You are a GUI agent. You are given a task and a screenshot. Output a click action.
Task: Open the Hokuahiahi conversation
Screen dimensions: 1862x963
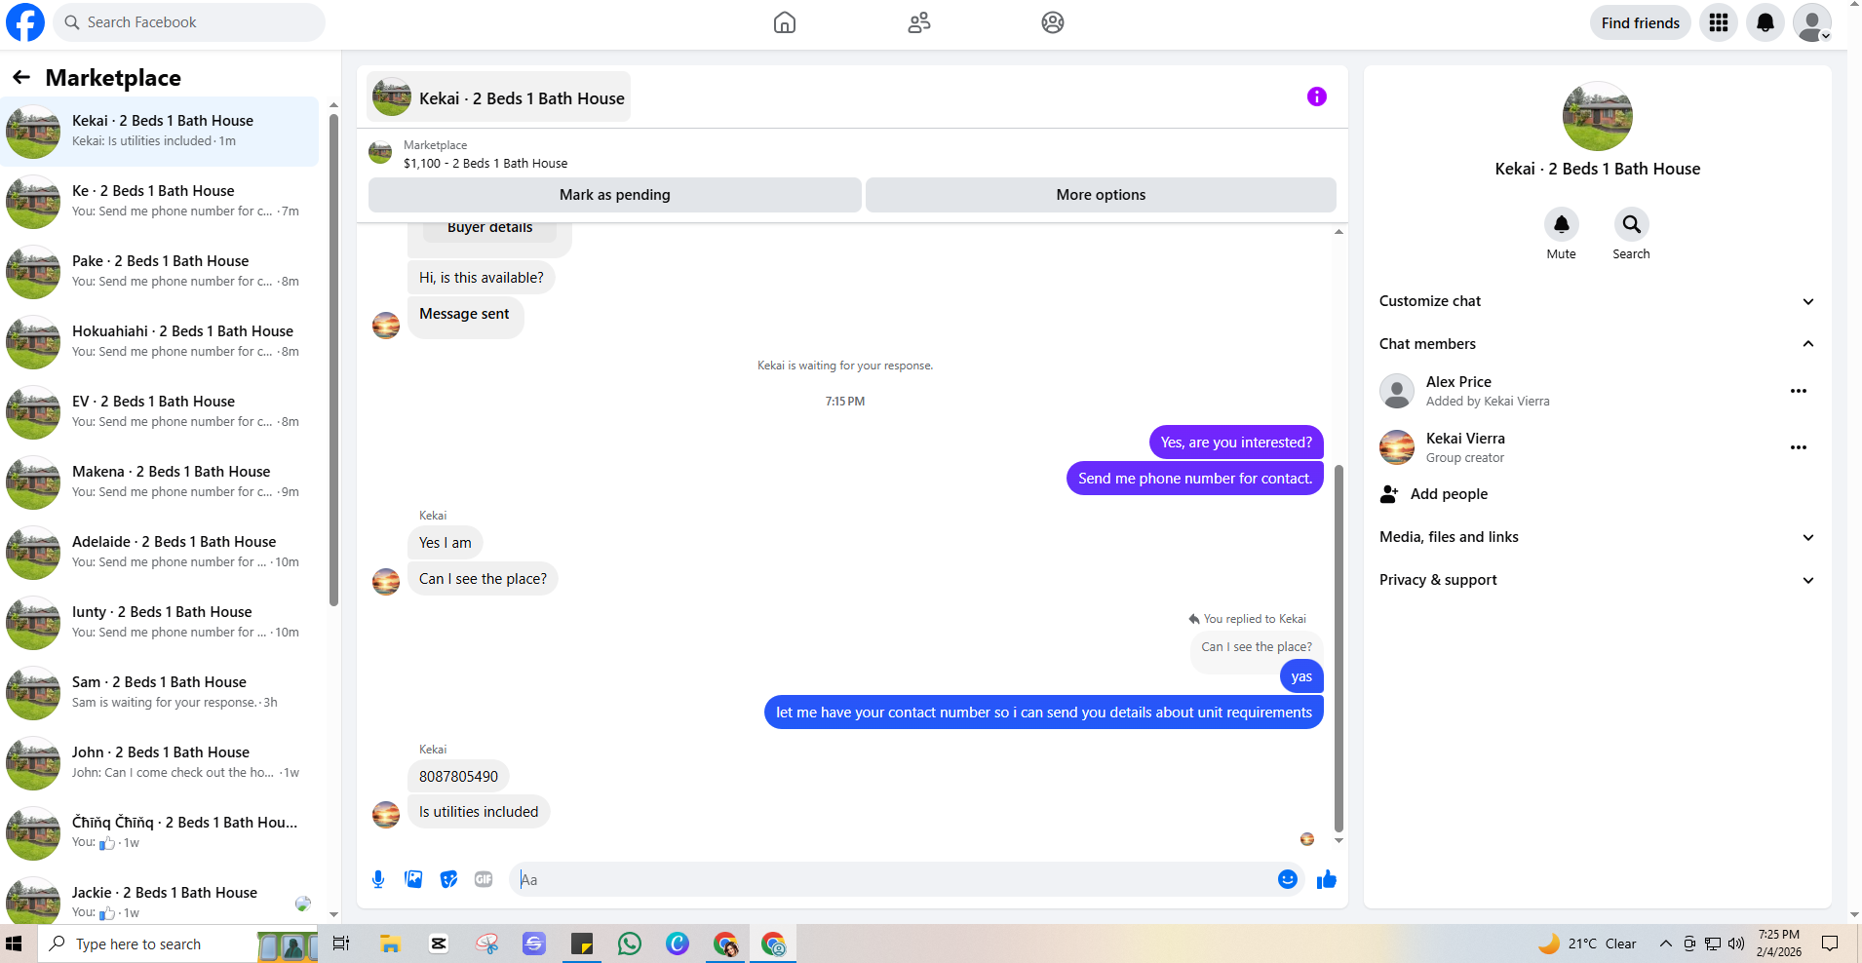click(x=160, y=342)
